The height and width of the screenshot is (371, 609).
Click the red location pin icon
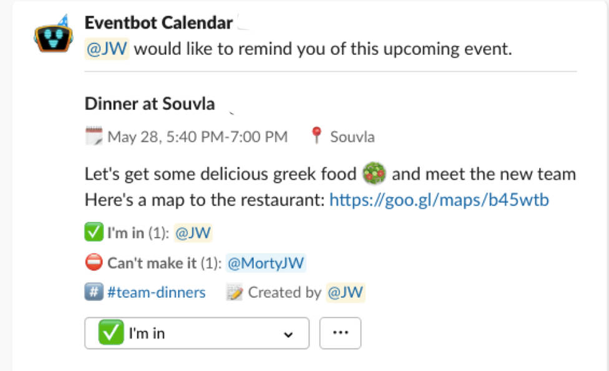(317, 136)
